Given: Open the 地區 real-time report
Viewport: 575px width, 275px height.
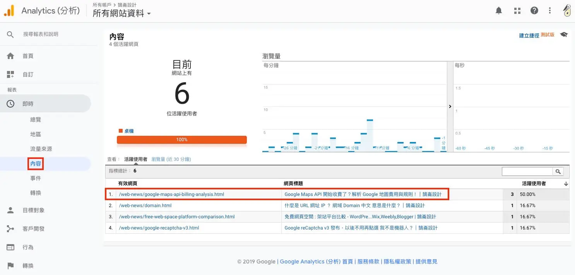Looking at the screenshot, I should (x=36, y=134).
